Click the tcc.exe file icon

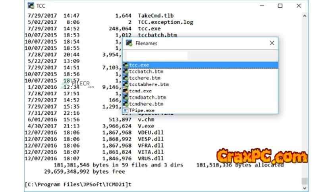pos(126,65)
